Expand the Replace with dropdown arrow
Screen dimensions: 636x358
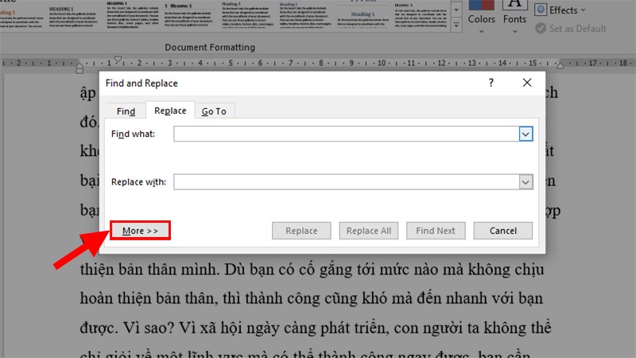pos(525,182)
